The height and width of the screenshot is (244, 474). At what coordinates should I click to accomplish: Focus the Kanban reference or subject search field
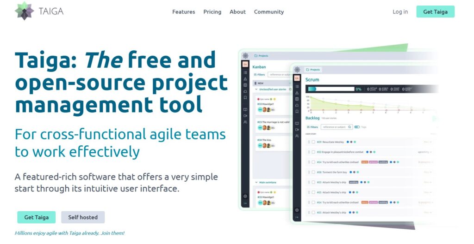[279, 74]
